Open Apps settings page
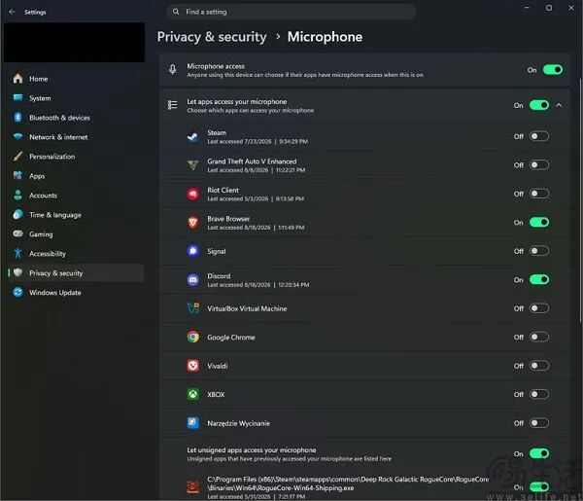Screen dimensions: 583x501 76,176
